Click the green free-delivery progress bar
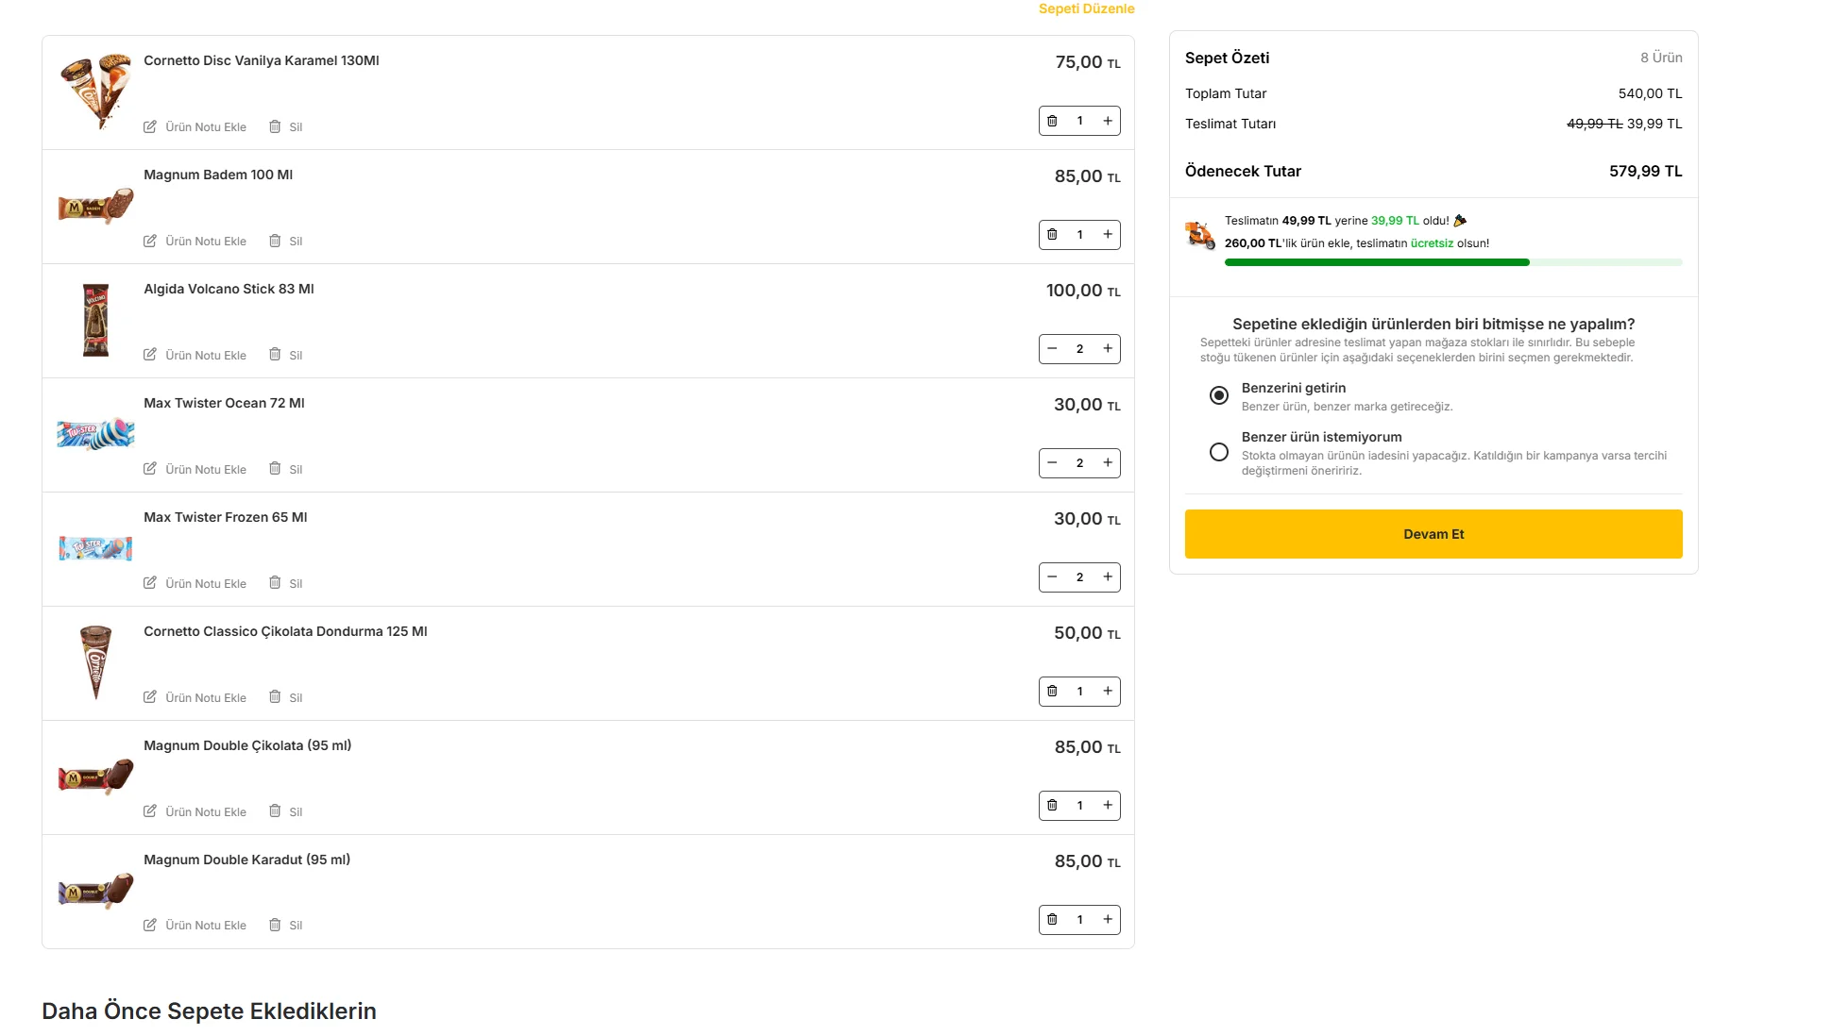Image resolution: width=1832 pixels, height=1036 pixels. [1452, 262]
